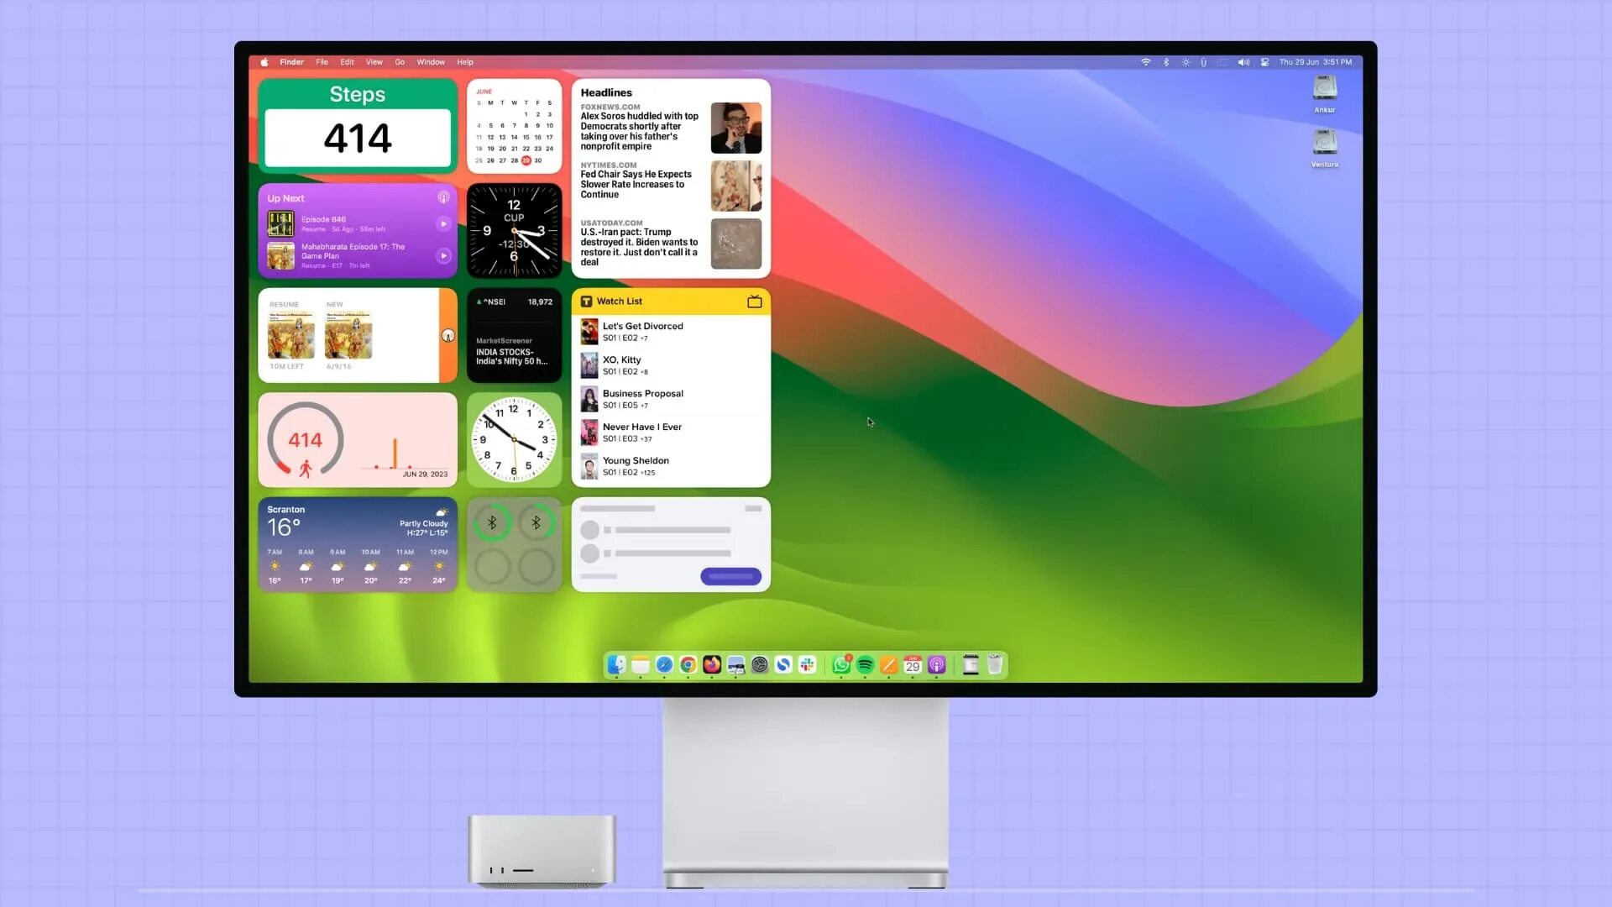This screenshot has height=907, width=1612.
Task: Open the Go menu
Action: 400,62
